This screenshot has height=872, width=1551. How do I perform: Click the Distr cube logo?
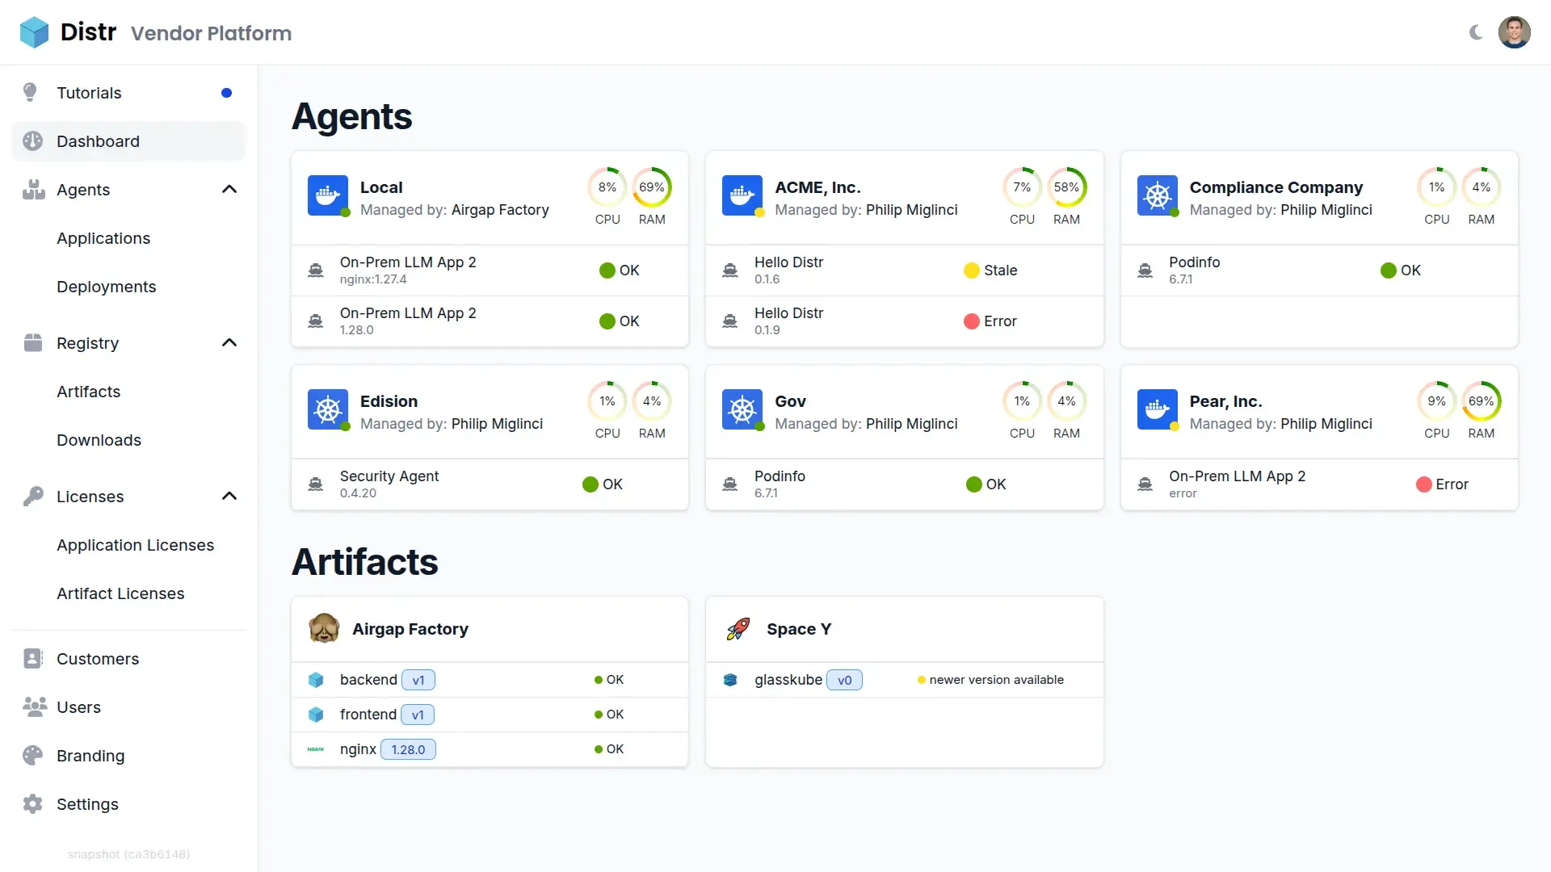[x=33, y=31]
